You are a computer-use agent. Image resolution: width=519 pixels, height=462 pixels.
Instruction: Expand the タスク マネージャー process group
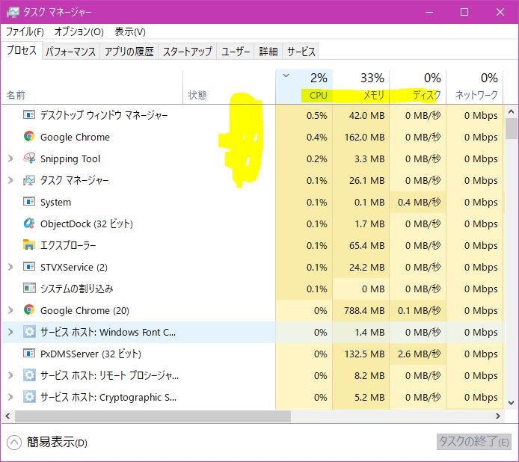coord(10,180)
